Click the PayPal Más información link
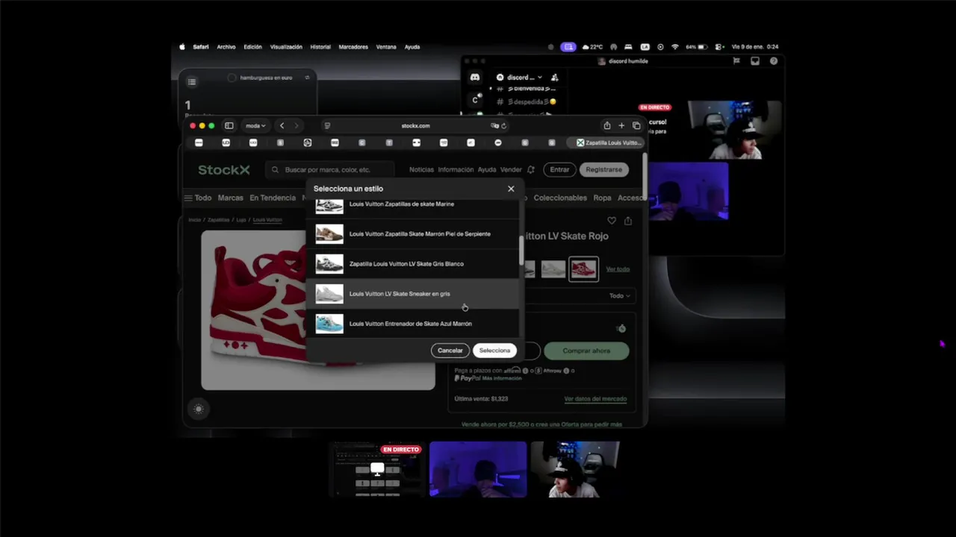Viewport: 956px width, 537px height. click(x=502, y=379)
